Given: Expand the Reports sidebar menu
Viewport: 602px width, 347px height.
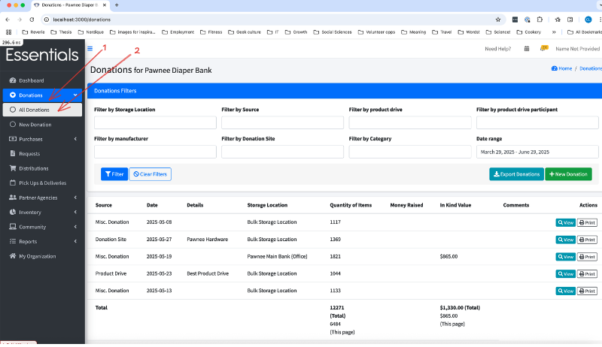Looking at the screenshot, I should 42,242.
